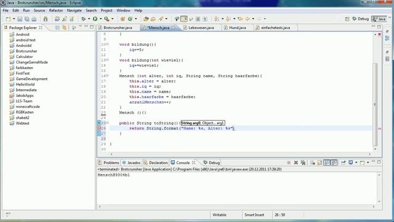Open the Refactor menu
The width and height of the screenshot is (394, 222).
[x=56, y=10]
